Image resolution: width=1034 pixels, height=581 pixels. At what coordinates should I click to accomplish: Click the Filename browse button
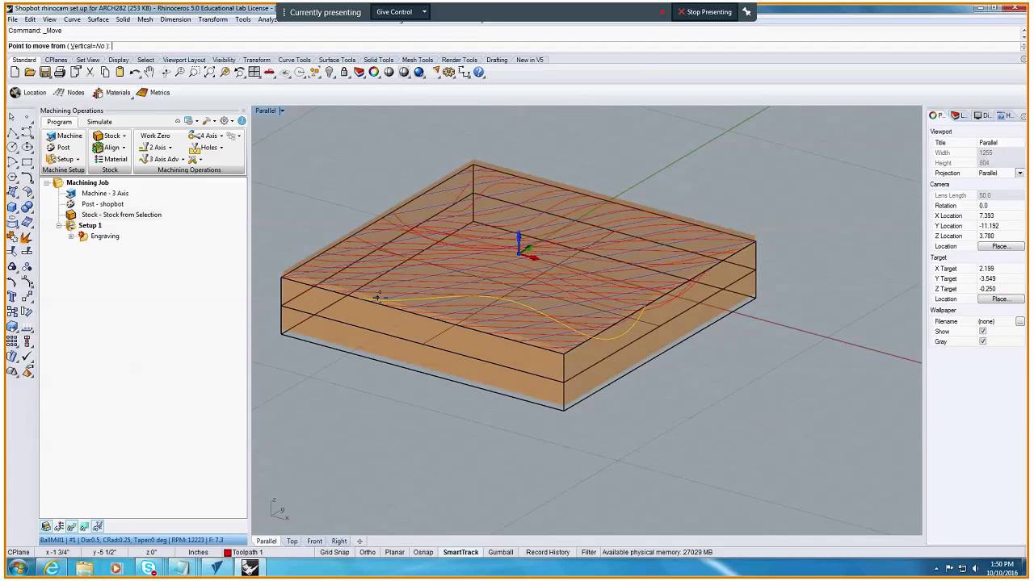pyautogui.click(x=1020, y=322)
